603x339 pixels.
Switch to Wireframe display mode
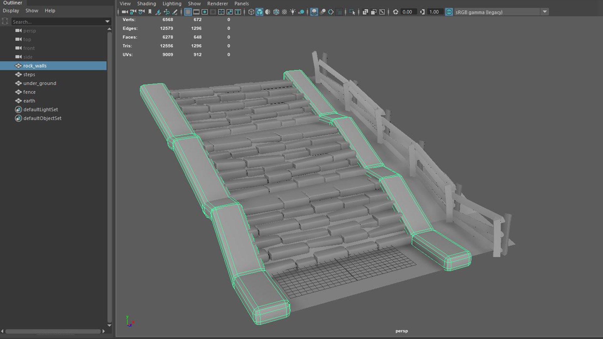pyautogui.click(x=251, y=12)
